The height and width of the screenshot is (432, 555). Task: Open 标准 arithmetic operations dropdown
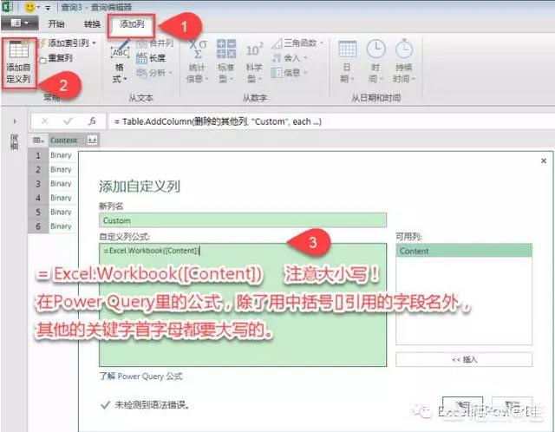coord(226,62)
